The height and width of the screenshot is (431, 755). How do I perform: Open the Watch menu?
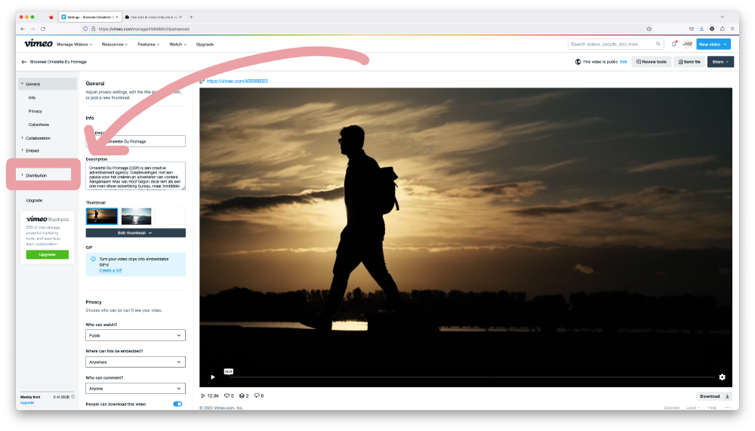click(x=177, y=45)
